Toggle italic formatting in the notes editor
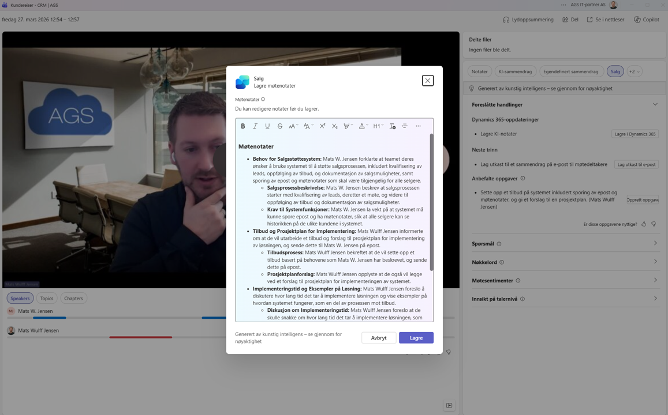This screenshot has height=415, width=668. pos(255,126)
